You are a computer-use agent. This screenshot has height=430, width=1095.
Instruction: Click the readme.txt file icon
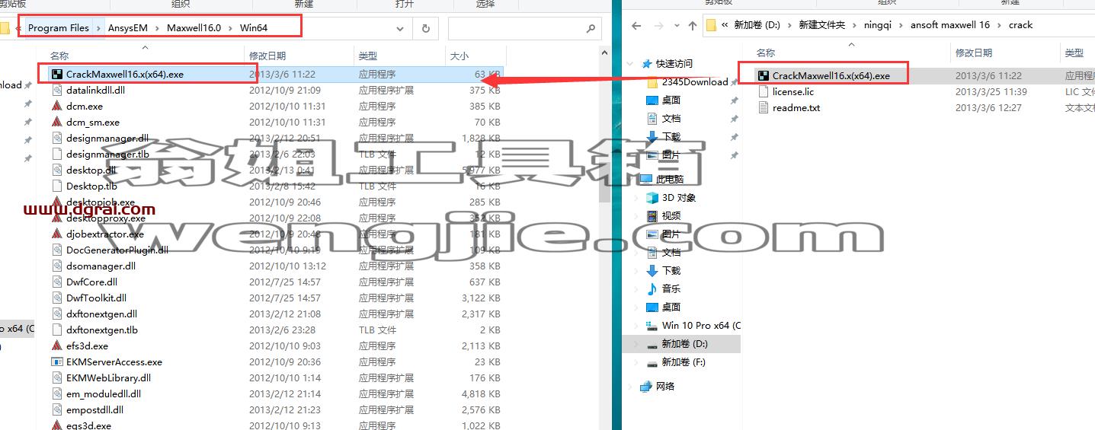click(x=764, y=107)
